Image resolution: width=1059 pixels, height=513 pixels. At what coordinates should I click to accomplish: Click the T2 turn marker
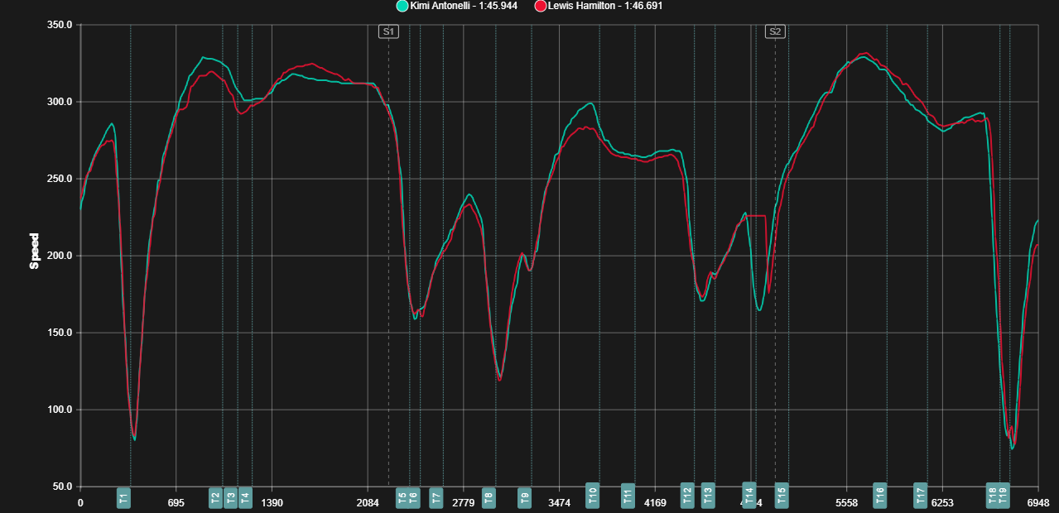click(215, 497)
